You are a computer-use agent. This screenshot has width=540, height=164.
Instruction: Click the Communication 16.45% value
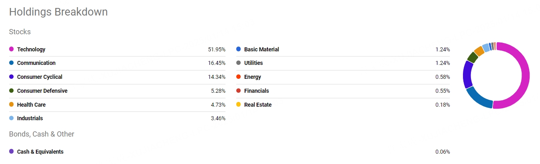pos(217,63)
